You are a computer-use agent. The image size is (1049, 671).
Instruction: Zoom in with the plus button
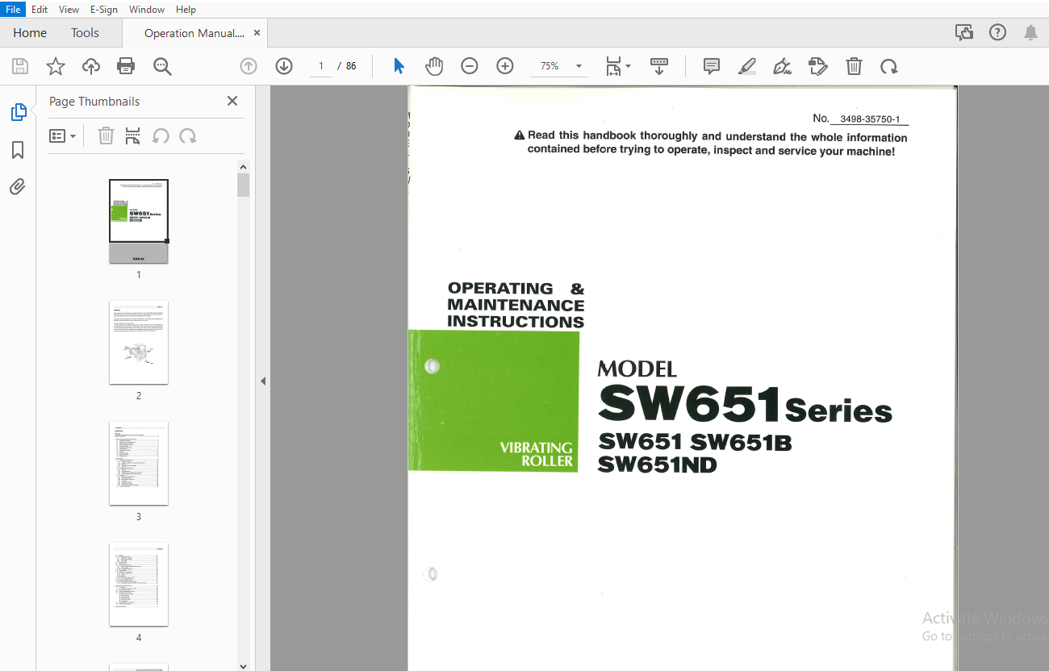coord(505,66)
